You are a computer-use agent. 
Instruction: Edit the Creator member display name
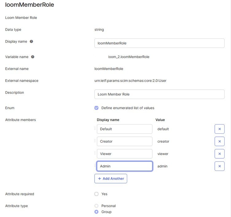pyautogui.click(x=124, y=141)
